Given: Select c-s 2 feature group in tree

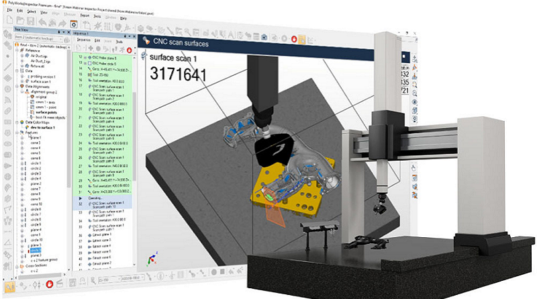Looking at the screenshot, I should point(44,260).
